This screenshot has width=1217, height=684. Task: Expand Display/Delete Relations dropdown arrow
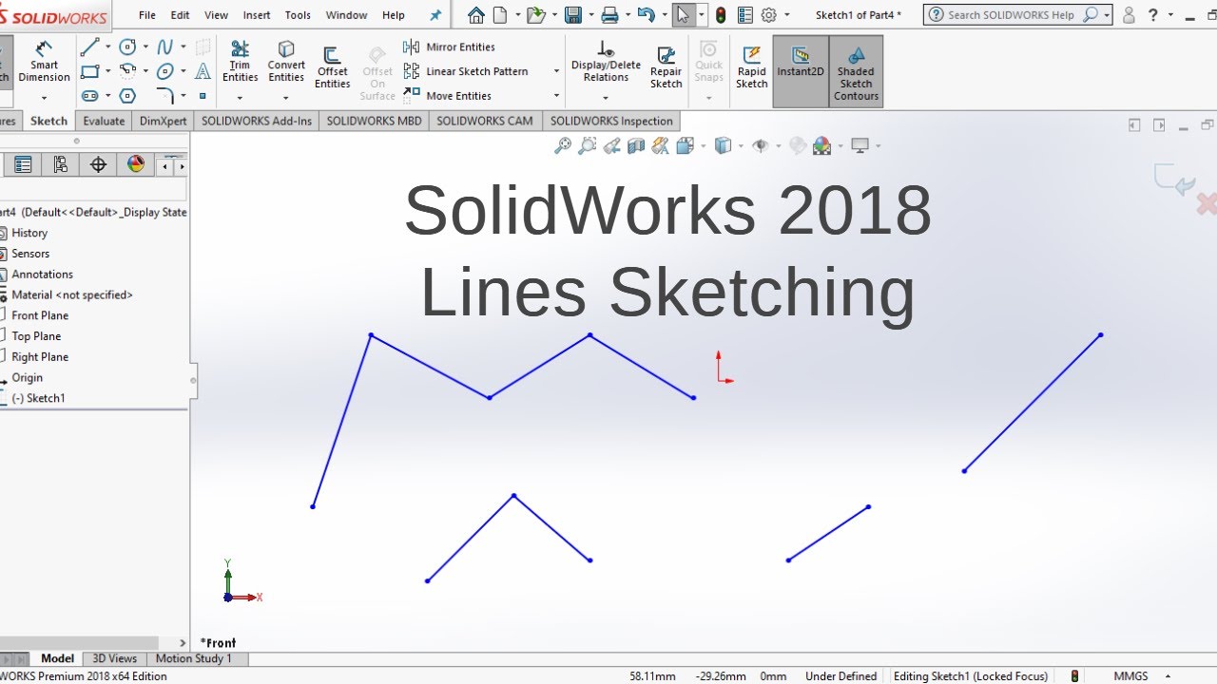(x=606, y=97)
